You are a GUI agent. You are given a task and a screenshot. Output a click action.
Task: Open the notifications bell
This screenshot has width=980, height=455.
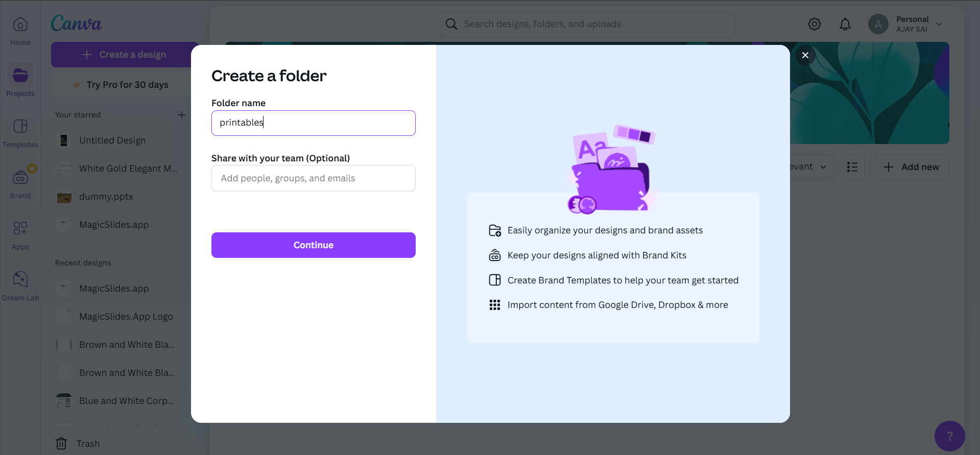click(x=845, y=24)
